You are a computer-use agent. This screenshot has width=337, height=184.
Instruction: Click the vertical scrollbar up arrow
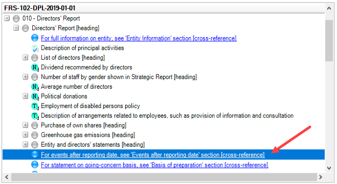[329, 8]
